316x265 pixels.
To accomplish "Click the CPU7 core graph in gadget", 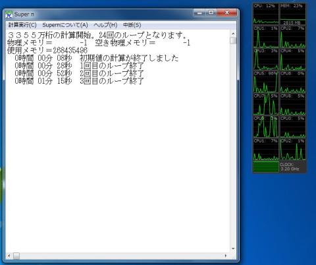I will 266,104.
